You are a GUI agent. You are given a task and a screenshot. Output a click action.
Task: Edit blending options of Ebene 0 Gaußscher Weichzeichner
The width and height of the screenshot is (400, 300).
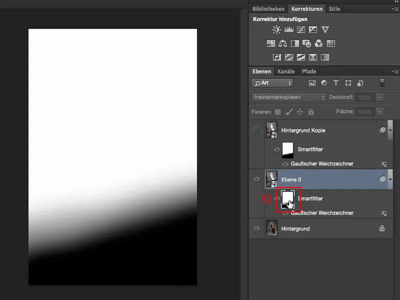point(384,213)
